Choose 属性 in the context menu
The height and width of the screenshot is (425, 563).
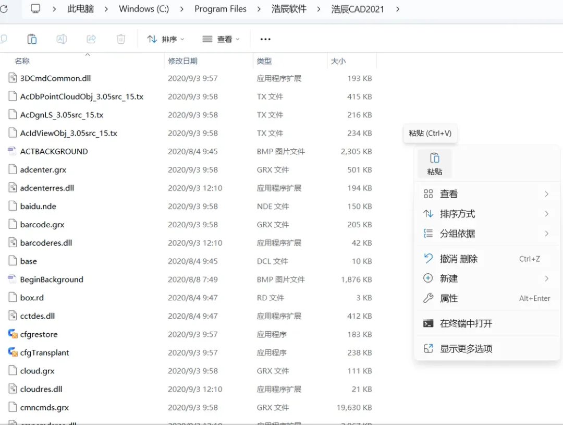coord(486,298)
